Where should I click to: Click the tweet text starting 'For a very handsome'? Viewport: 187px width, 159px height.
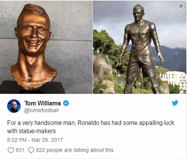tap(91, 127)
